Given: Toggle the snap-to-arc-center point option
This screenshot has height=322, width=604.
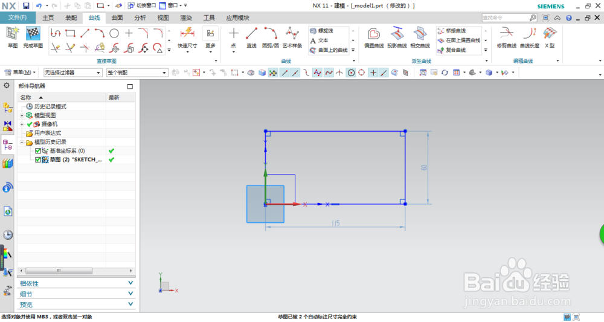Looking at the screenshot, I should (x=351, y=72).
